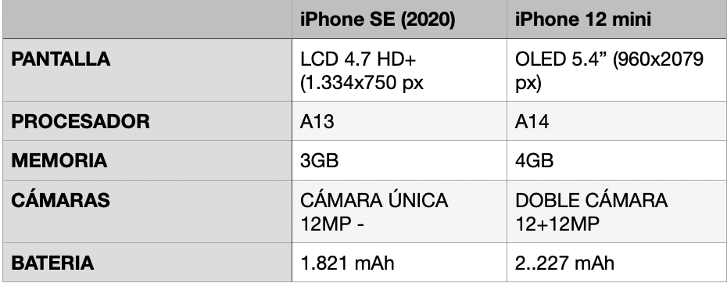Select the empty top-left header cell
Screen dimensions: 727x283
[x=148, y=20]
